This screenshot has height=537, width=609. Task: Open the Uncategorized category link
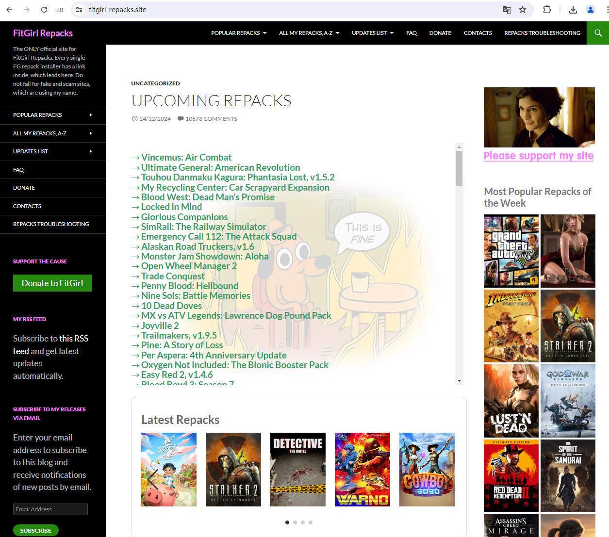[x=155, y=83]
